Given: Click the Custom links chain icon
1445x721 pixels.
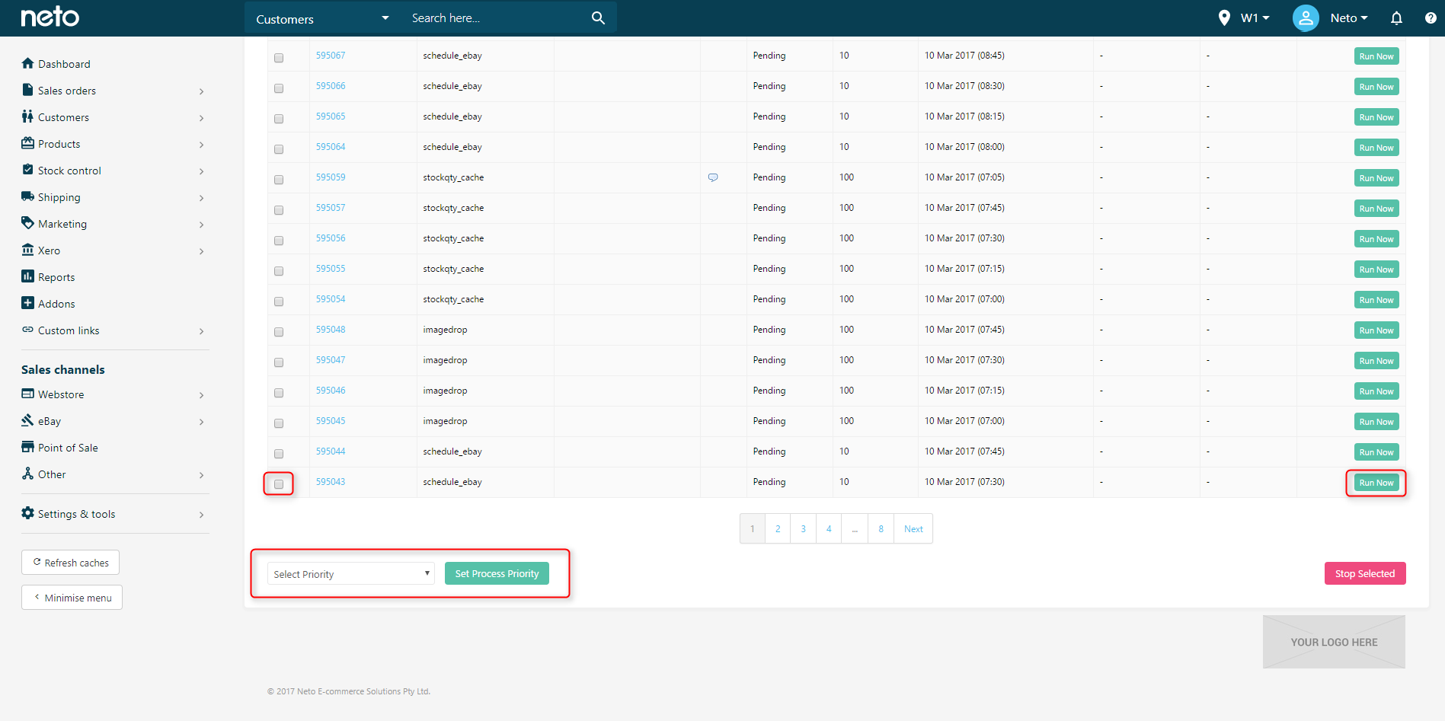Looking at the screenshot, I should click(x=28, y=330).
